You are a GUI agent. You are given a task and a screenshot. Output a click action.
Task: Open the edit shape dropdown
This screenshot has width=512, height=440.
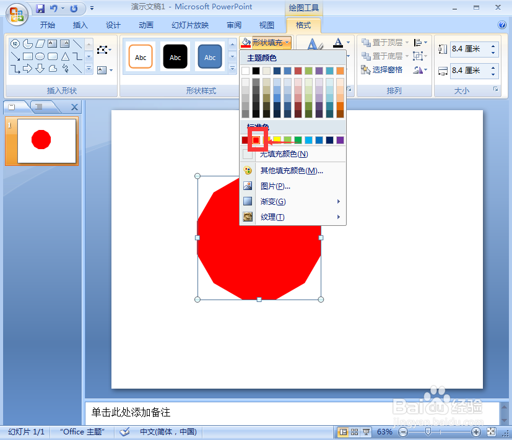click(x=104, y=50)
